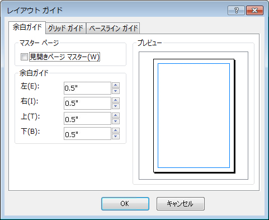Click the 上(T) margin input field

point(87,118)
